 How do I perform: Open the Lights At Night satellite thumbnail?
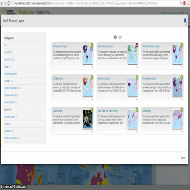(88, 119)
